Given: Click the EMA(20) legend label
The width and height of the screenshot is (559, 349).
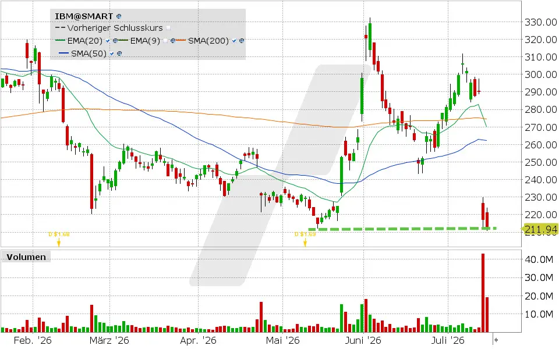Looking at the screenshot, I should click(85, 41).
